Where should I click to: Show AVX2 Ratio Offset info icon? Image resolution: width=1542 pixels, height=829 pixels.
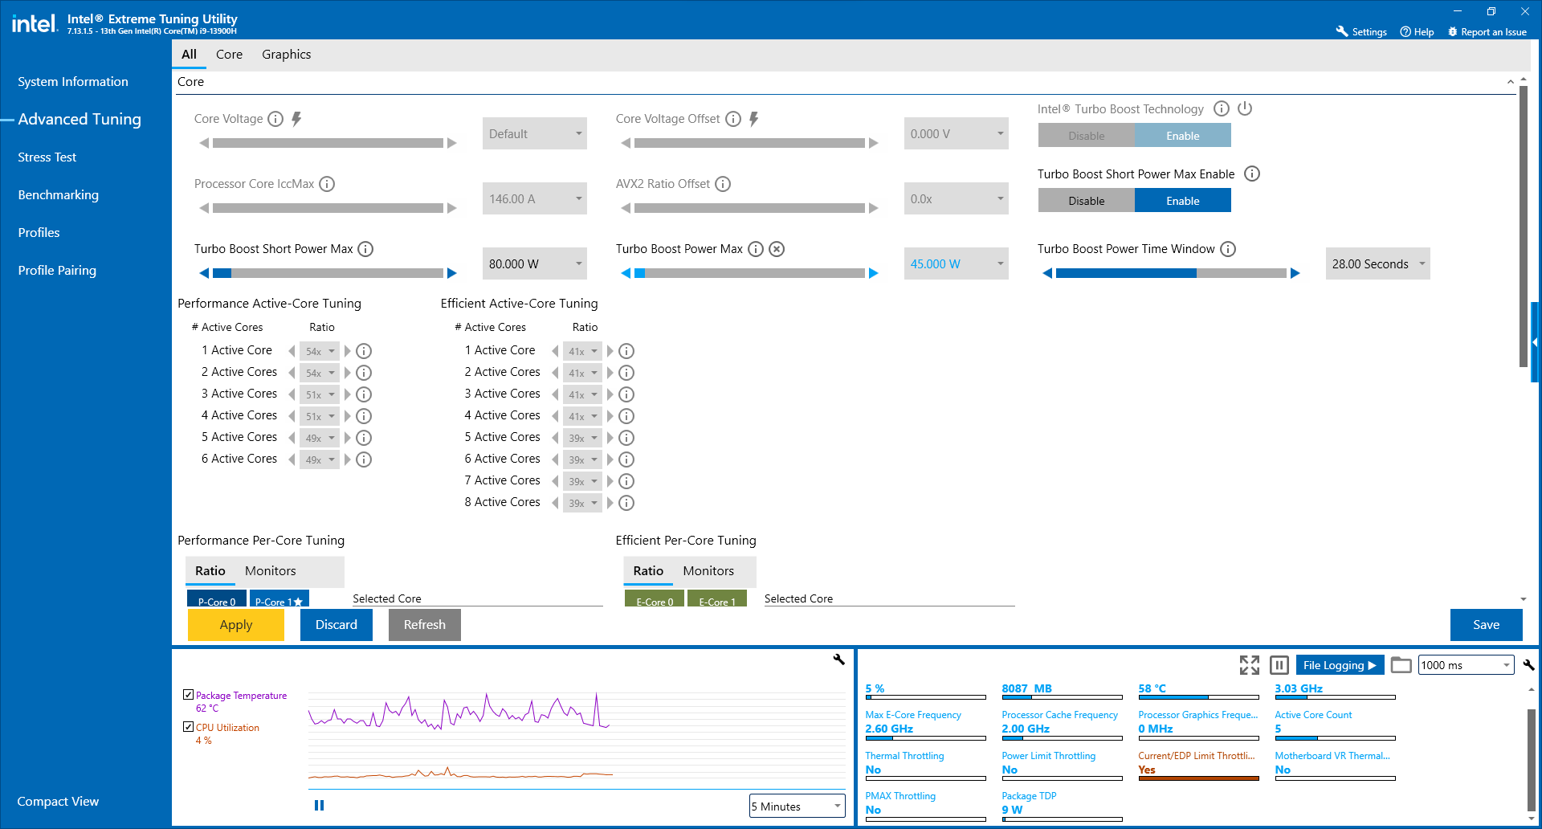click(723, 184)
